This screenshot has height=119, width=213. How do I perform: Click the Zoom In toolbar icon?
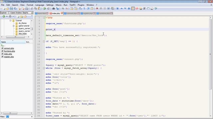click(x=63, y=9)
